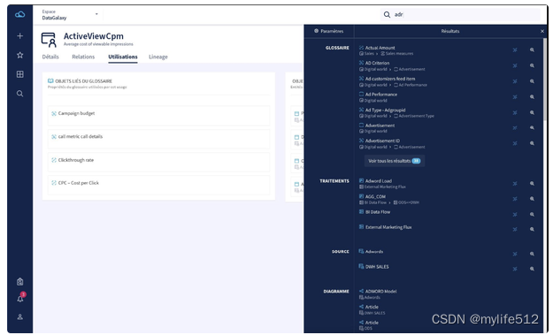
Task: Open the Clickthrough rate card
Action: tap(158, 162)
